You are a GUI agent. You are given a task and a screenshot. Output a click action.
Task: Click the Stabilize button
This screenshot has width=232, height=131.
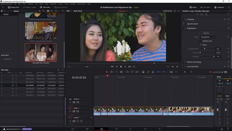tap(206, 33)
